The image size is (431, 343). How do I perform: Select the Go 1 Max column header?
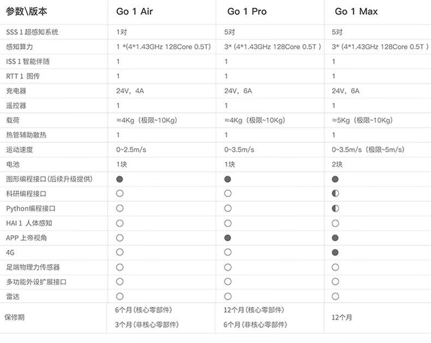(356, 11)
